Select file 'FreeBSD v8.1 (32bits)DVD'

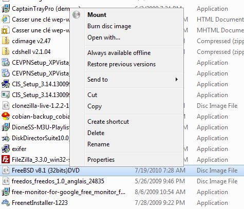46,170
